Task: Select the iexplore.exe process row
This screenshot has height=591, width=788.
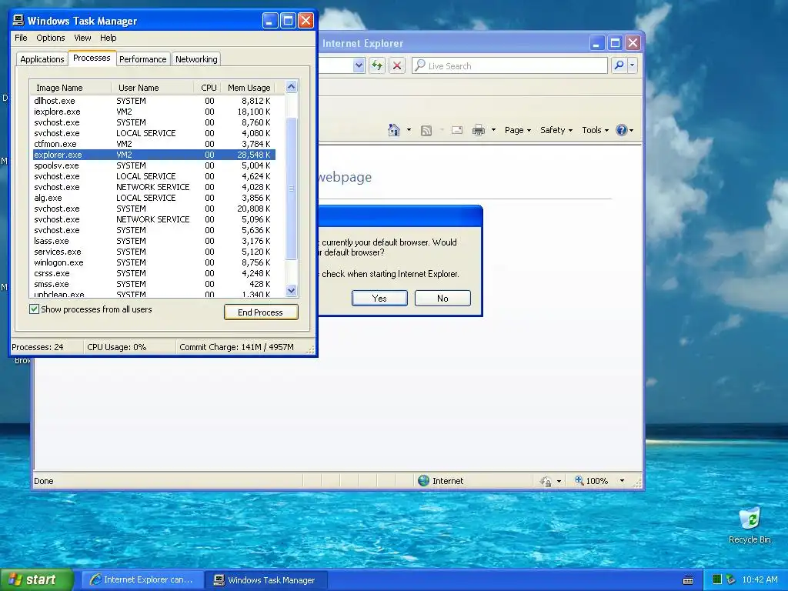Action: [x=154, y=112]
